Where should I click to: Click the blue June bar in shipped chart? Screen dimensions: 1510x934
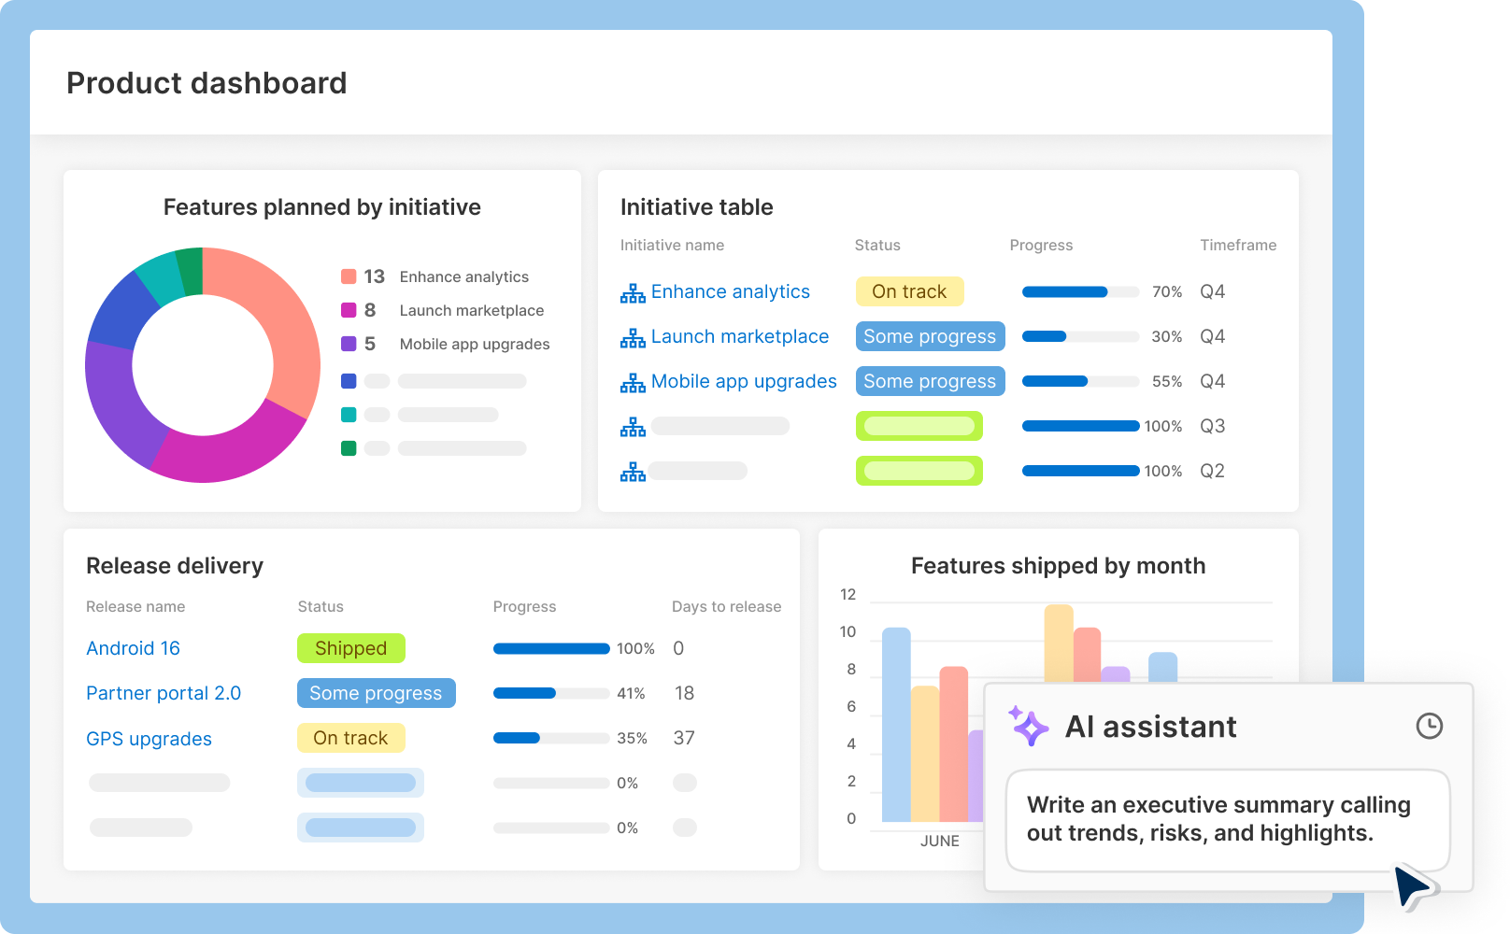coord(896,725)
